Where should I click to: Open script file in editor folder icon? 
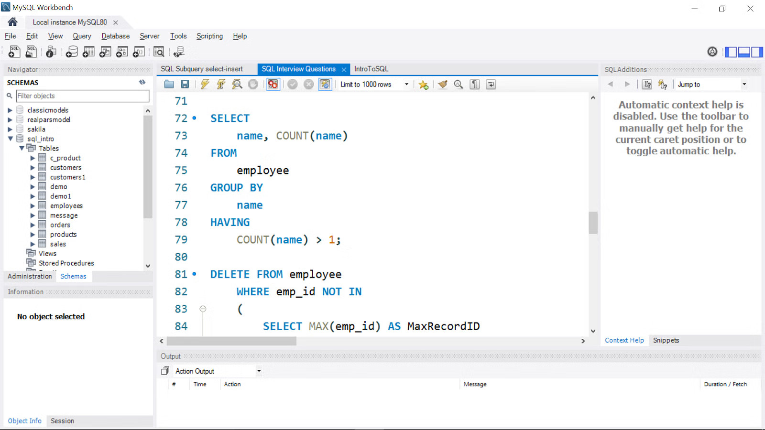click(x=169, y=85)
